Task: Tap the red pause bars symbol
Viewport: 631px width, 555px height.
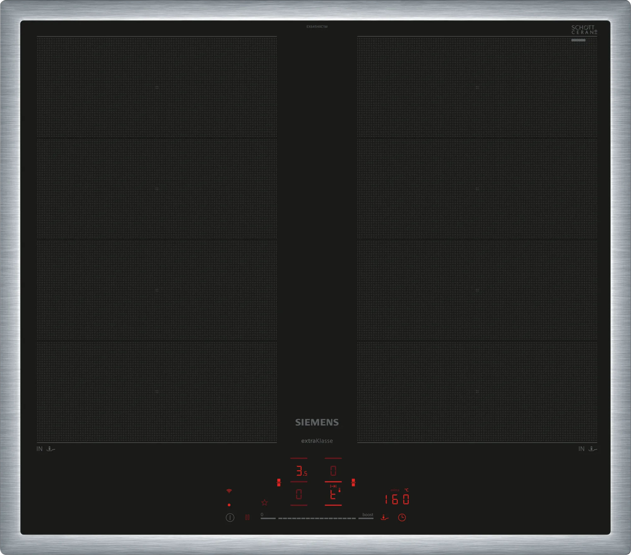Action: [247, 517]
